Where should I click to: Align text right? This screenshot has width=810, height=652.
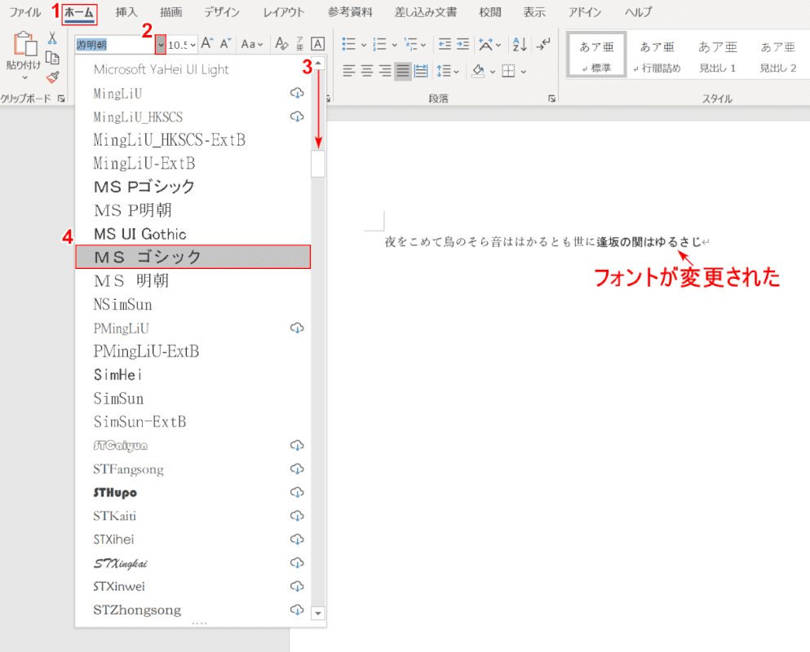click(x=385, y=71)
